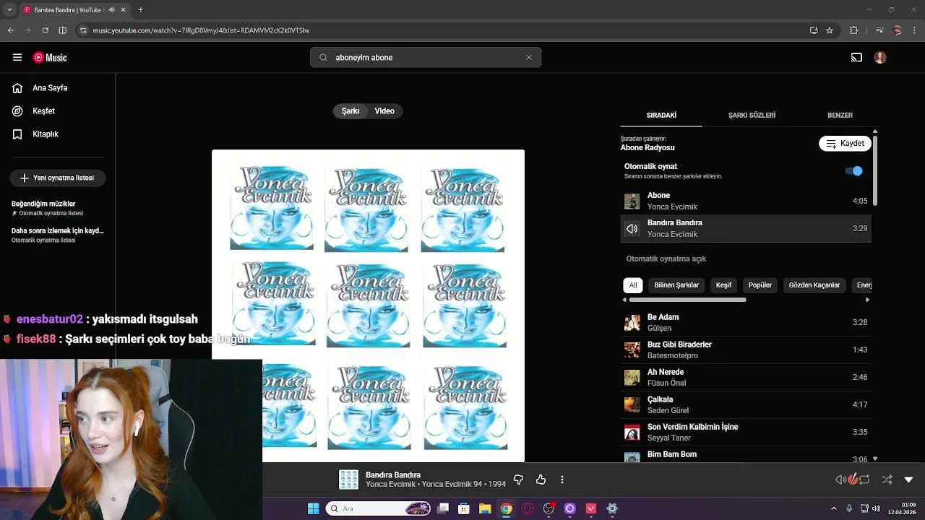Click the album artwork in the player
The width and height of the screenshot is (925, 520).
(368, 305)
